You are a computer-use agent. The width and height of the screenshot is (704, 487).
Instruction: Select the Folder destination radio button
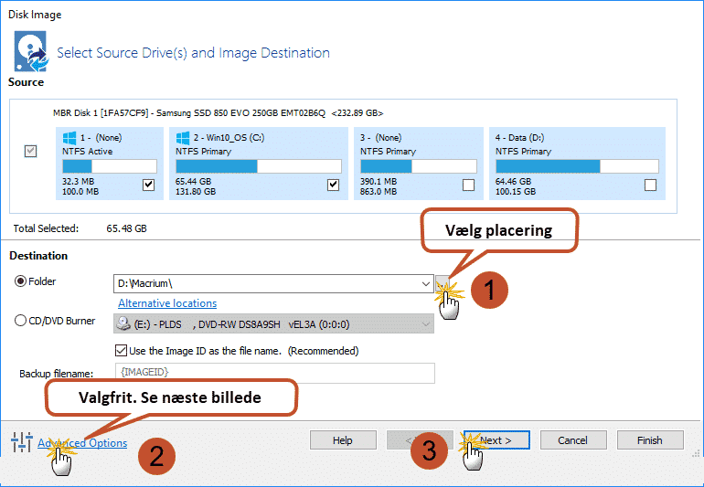point(21,281)
